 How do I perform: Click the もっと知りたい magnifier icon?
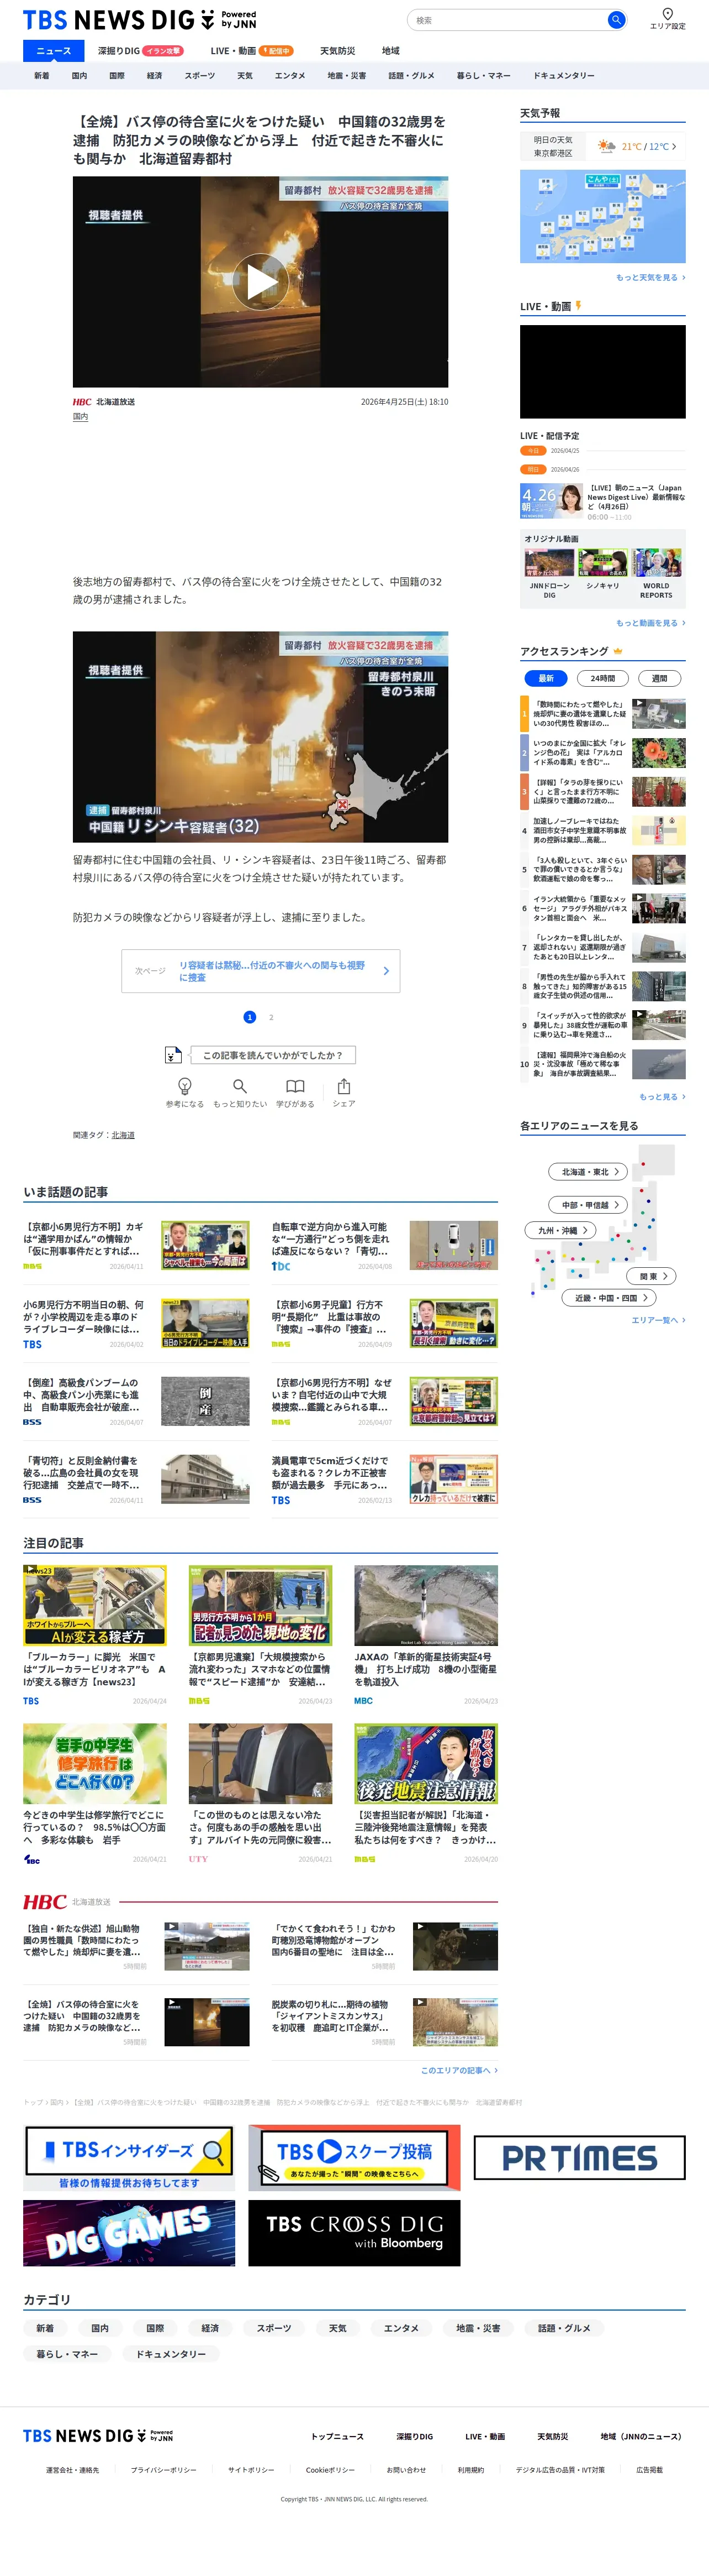pyautogui.click(x=240, y=1086)
